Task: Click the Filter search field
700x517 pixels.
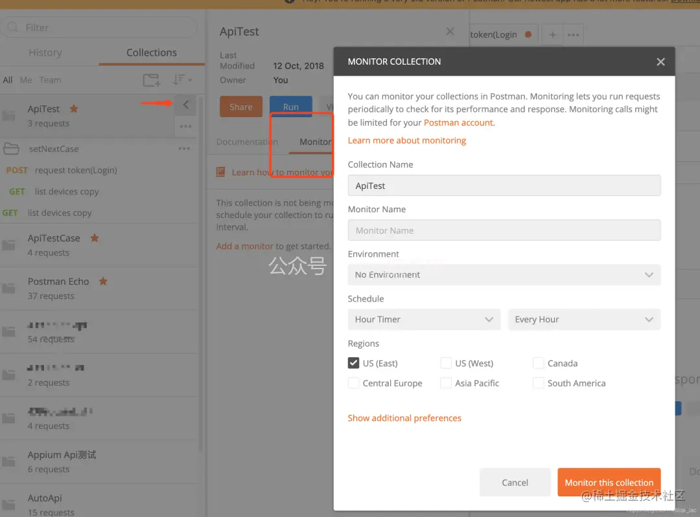Action: [99, 27]
